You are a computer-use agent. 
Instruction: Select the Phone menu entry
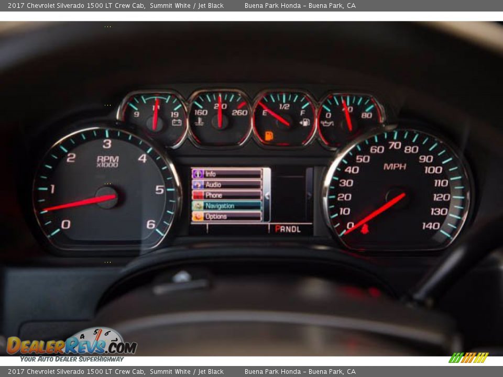tap(227, 195)
